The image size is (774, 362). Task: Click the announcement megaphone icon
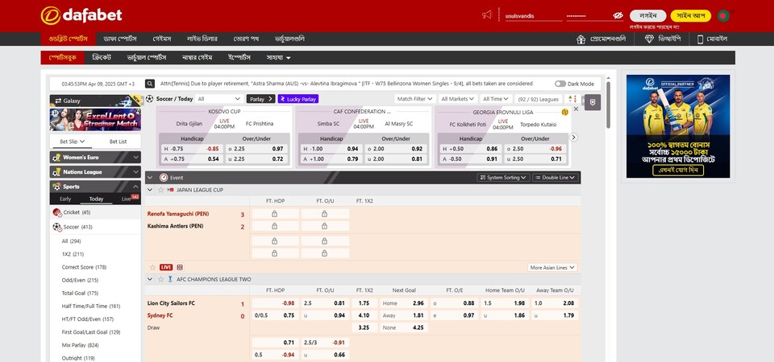click(x=486, y=15)
